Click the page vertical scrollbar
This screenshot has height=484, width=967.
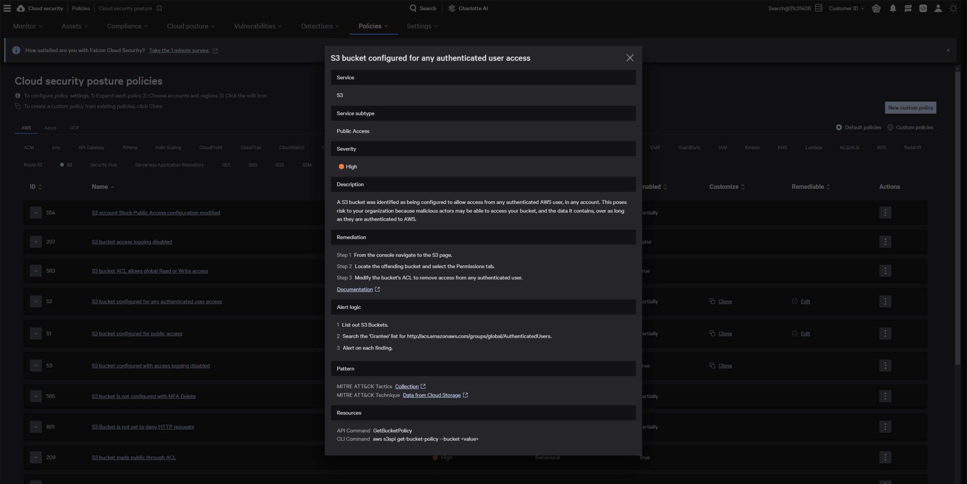click(957, 219)
